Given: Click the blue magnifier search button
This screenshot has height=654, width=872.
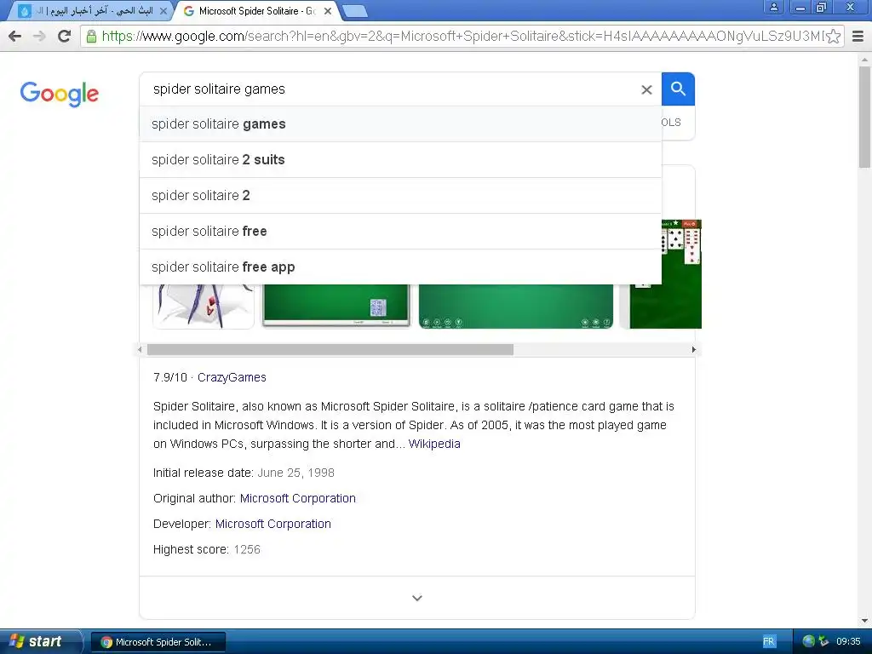Looking at the screenshot, I should coord(678,89).
